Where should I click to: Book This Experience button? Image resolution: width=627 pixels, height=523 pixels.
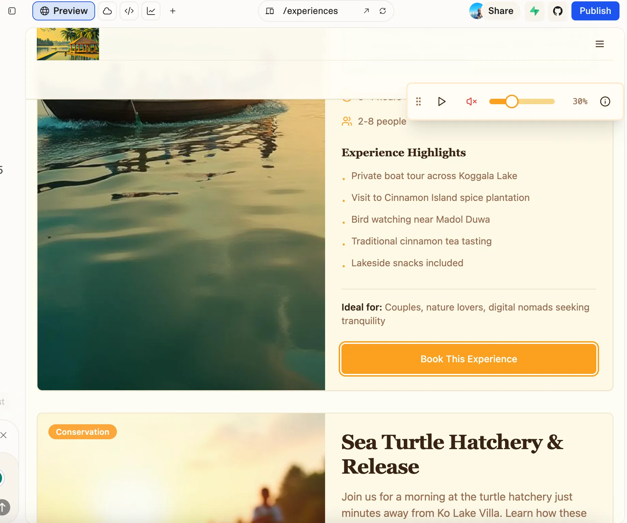click(x=469, y=359)
